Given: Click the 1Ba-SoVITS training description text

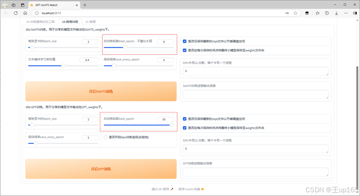Looking at the screenshot, I should (x=68, y=29).
